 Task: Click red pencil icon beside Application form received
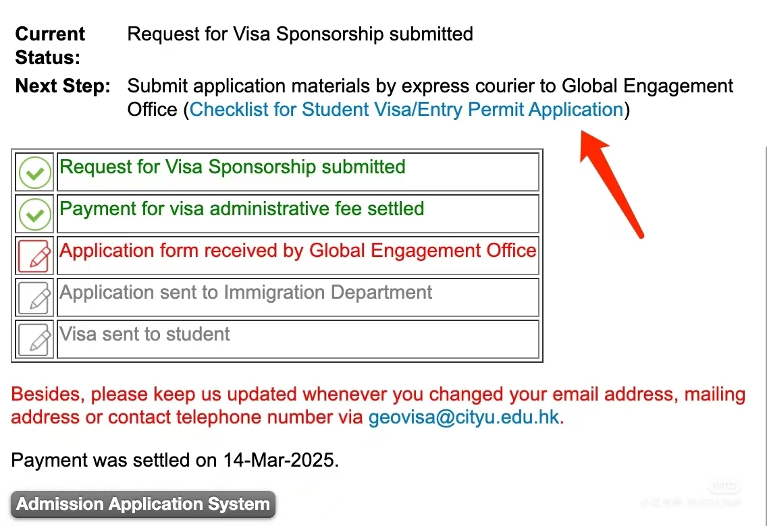click(34, 256)
